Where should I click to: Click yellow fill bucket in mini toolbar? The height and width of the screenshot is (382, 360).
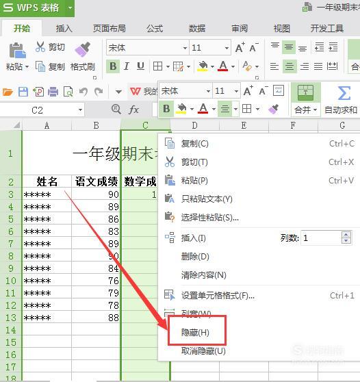(x=181, y=109)
